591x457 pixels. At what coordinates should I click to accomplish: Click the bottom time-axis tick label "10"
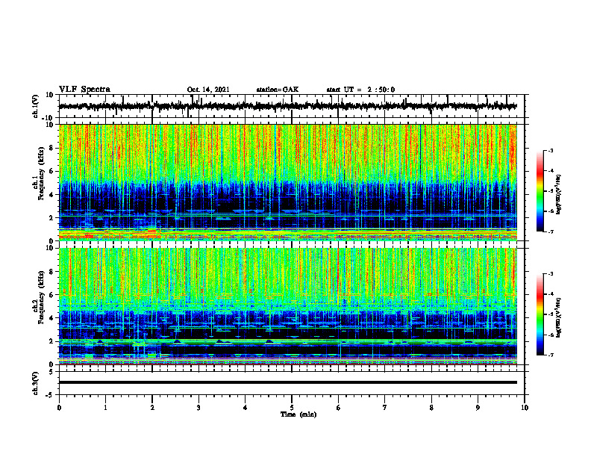[525, 408]
